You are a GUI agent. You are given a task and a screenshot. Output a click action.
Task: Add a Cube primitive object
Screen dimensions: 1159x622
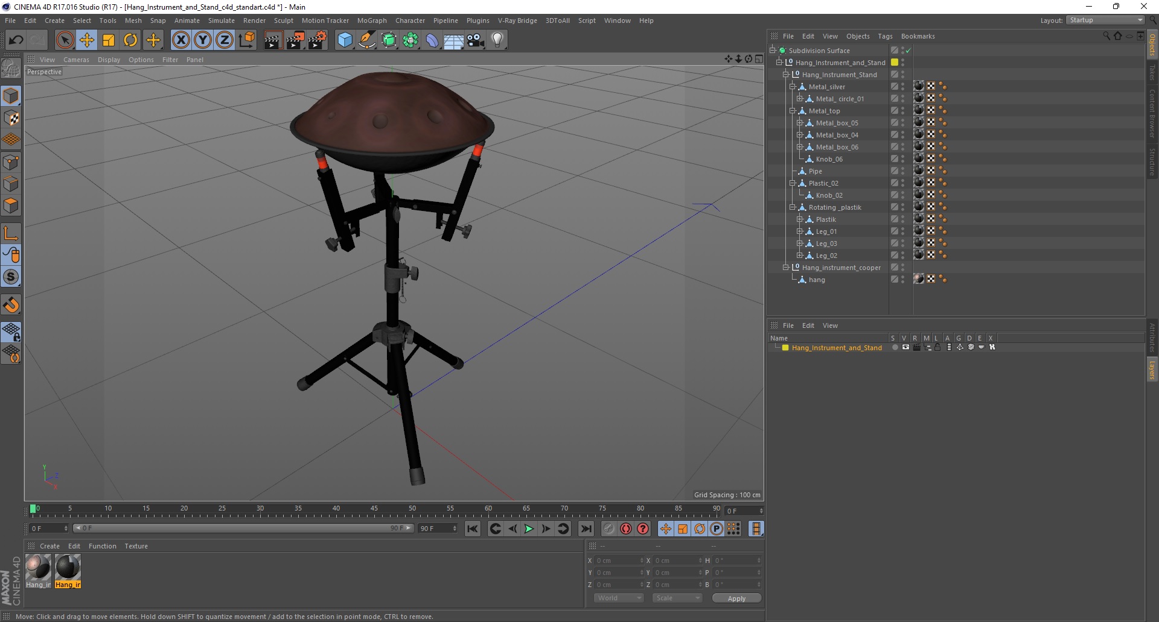click(x=345, y=40)
